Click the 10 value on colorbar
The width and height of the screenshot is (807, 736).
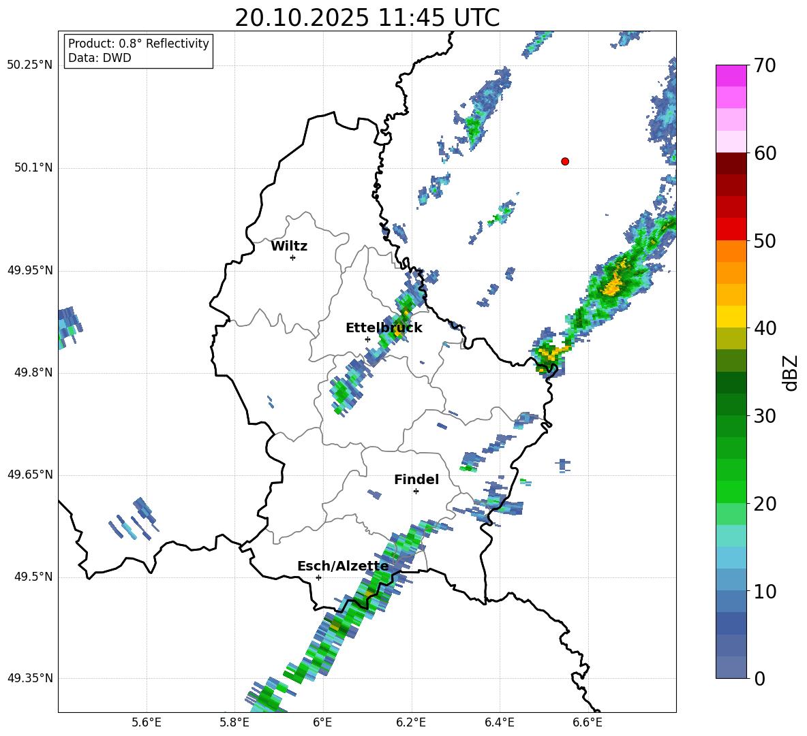[765, 591]
